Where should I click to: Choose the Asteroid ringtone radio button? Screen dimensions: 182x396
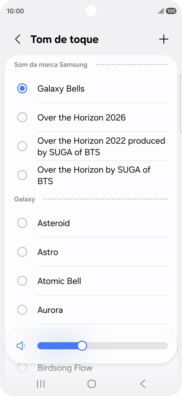point(22,223)
